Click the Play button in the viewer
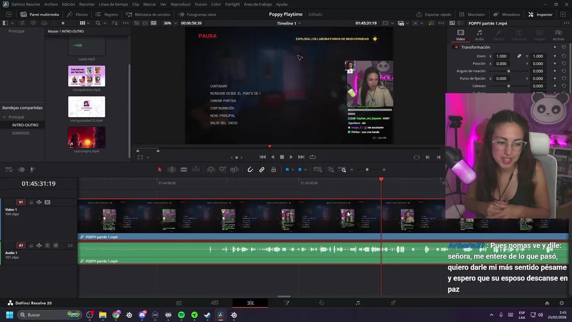 [291, 157]
